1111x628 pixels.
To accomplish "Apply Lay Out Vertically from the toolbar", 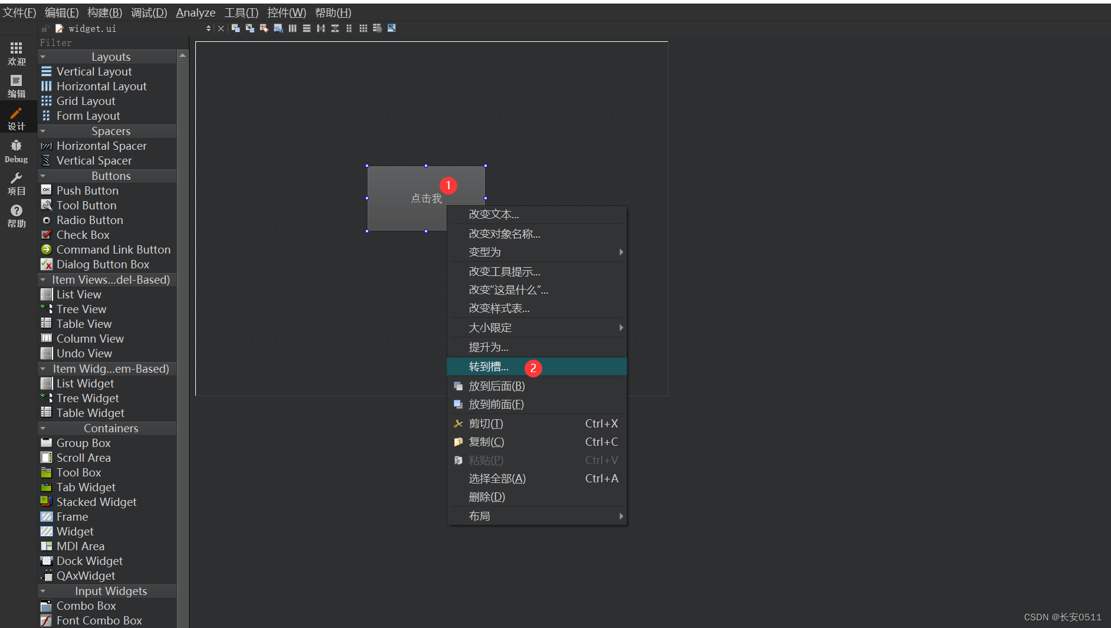I will click(x=306, y=28).
